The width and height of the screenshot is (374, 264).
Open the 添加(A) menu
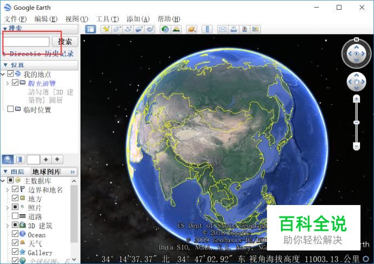pos(138,19)
